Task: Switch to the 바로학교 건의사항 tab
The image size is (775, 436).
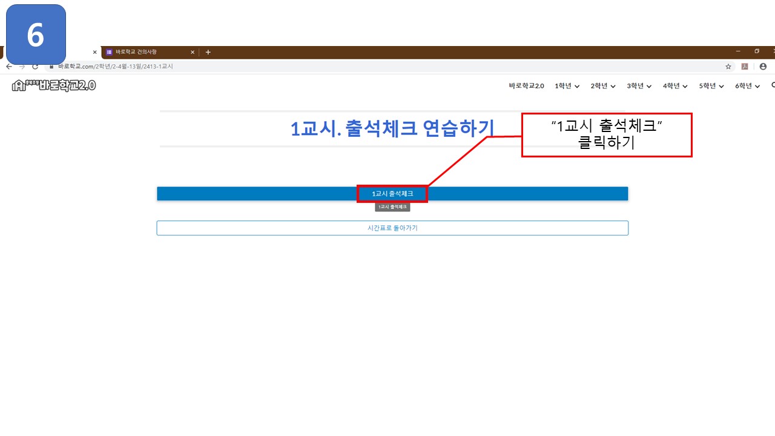Action: click(150, 52)
